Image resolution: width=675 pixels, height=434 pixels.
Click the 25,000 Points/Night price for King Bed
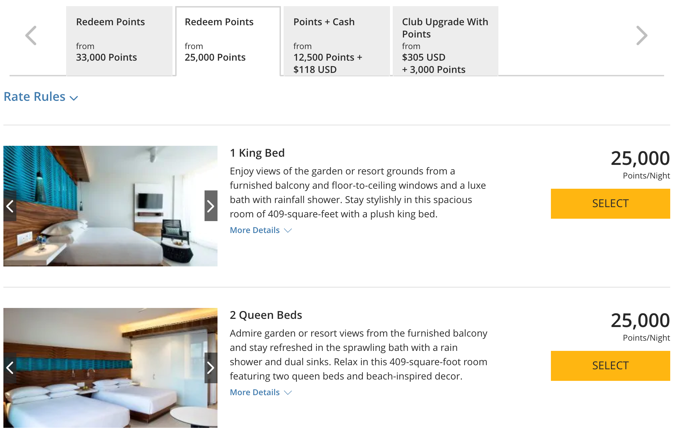pyautogui.click(x=640, y=158)
